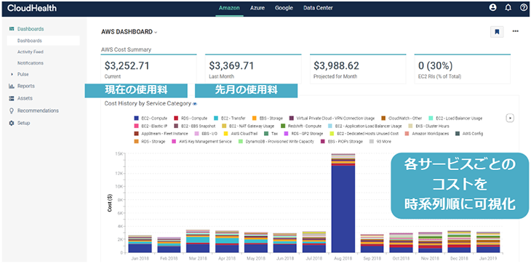Open the $3,369.71 Last Month card
This screenshot has width=531, height=266.
coord(253,69)
